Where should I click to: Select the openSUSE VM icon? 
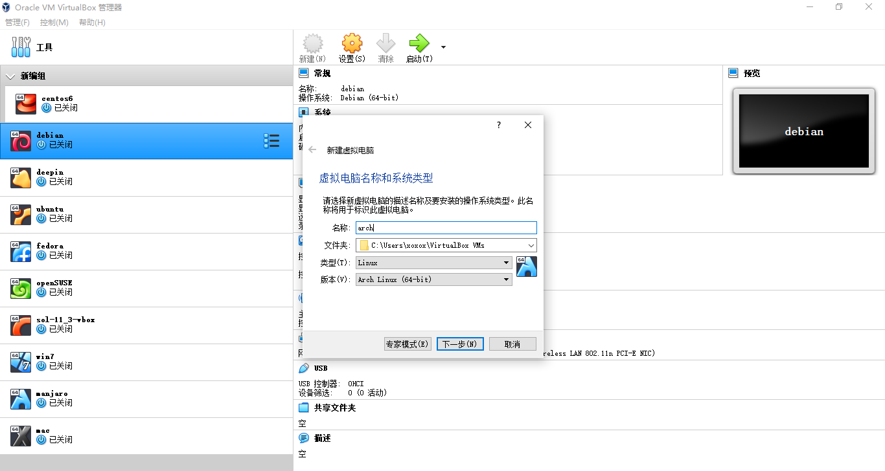click(x=21, y=289)
